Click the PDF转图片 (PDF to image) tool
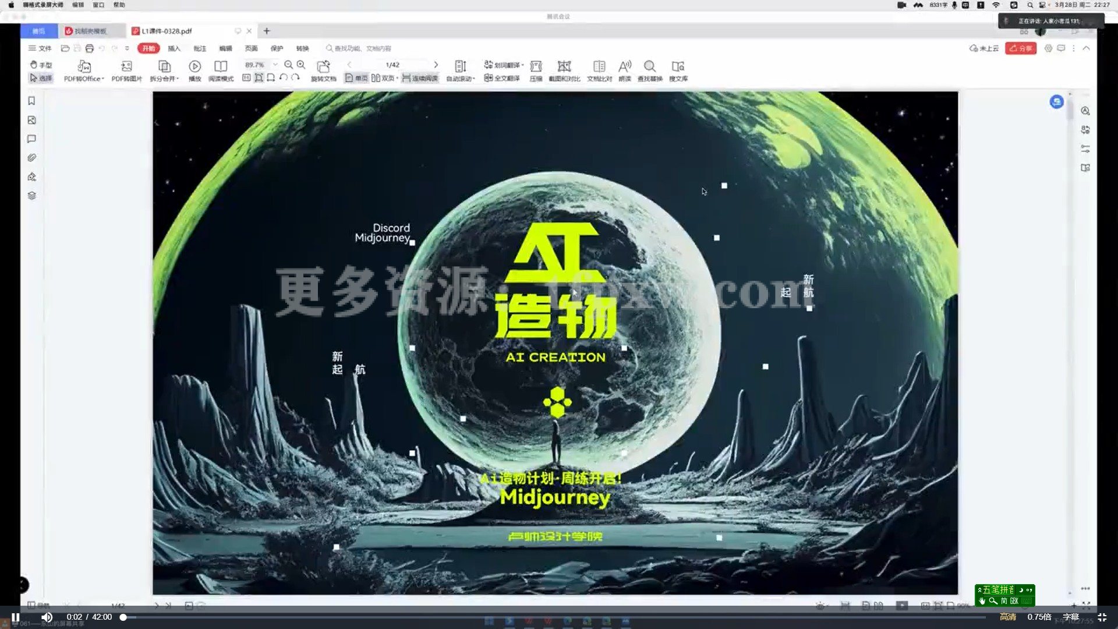The width and height of the screenshot is (1118, 629). pos(126,72)
